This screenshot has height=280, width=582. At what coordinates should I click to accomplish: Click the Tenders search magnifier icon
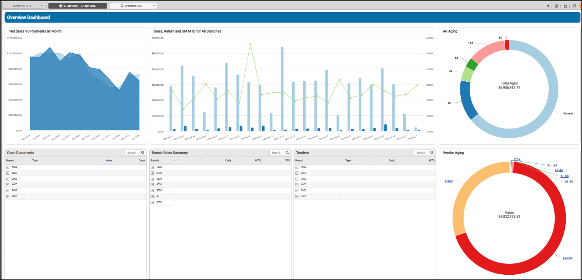[431, 153]
